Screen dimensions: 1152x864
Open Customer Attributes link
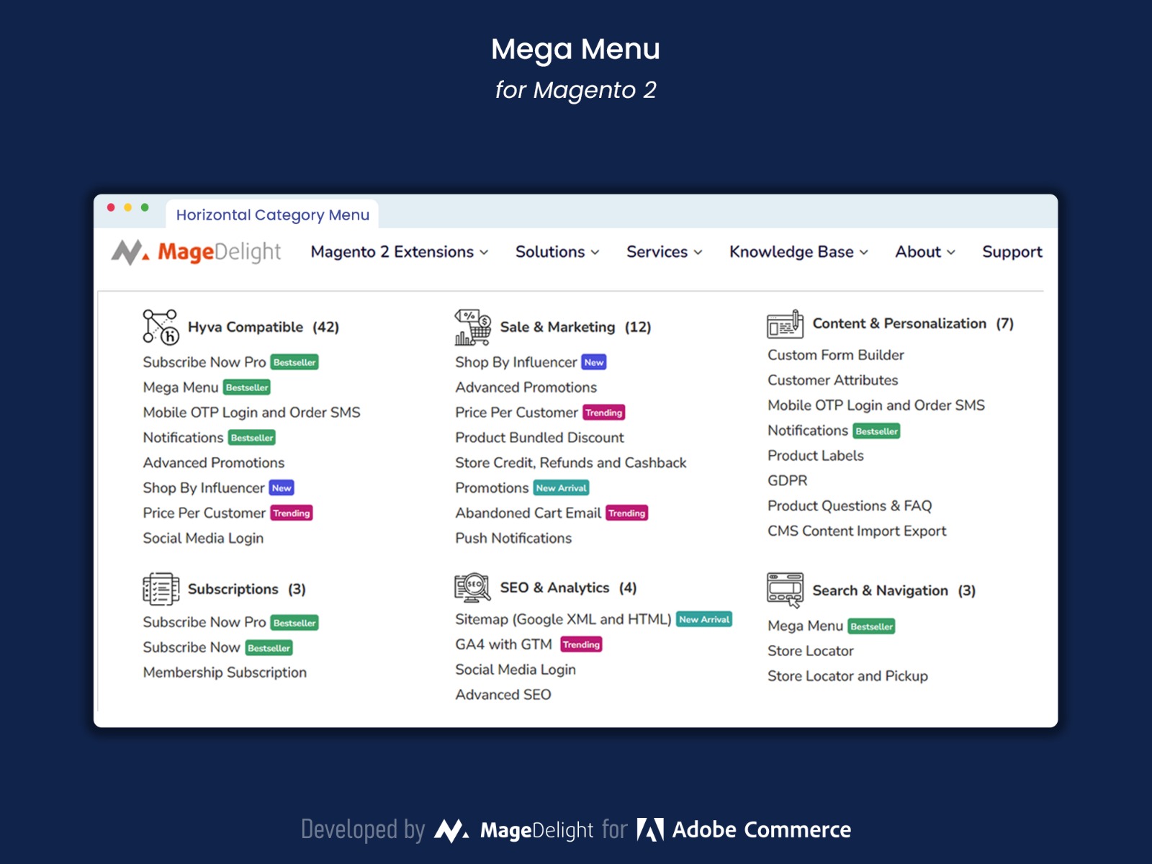coord(833,380)
